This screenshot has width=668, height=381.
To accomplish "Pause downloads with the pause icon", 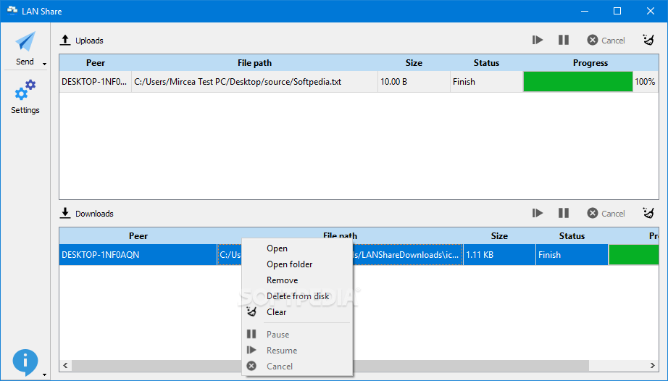I will [564, 213].
